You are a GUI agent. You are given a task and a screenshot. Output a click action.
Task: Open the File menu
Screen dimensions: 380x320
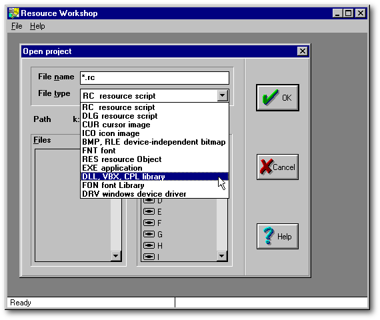tap(17, 26)
